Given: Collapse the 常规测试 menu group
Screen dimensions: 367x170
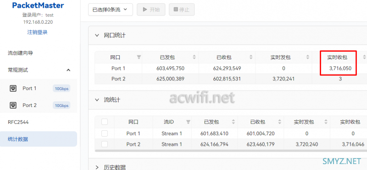Looking at the screenshot, I should [x=68, y=70].
